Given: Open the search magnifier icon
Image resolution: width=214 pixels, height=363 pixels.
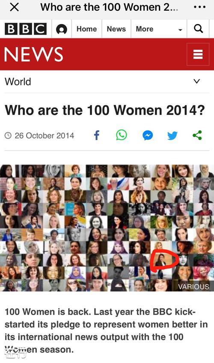Looking at the screenshot, I should (198, 29).
